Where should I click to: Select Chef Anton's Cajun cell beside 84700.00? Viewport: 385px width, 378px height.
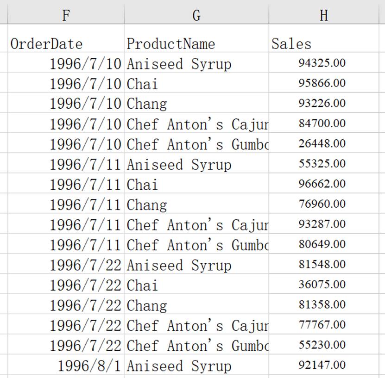197,124
